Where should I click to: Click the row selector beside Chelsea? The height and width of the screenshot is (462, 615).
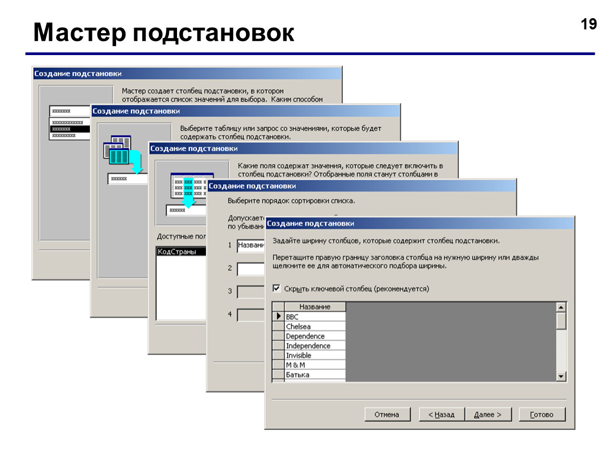[279, 326]
